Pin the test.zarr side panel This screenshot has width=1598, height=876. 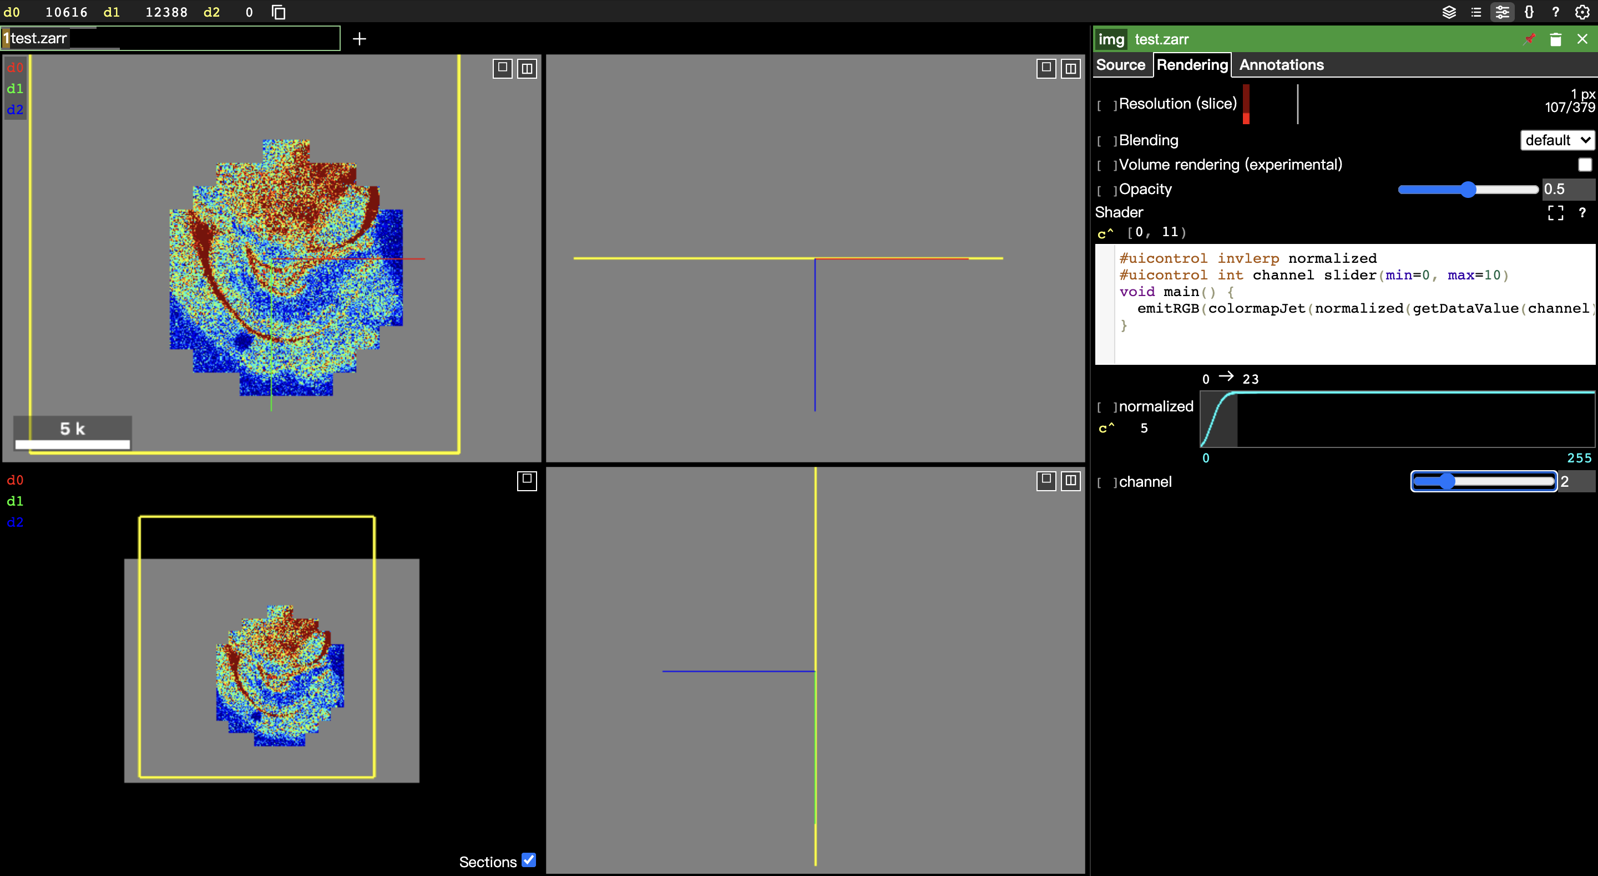(x=1530, y=39)
